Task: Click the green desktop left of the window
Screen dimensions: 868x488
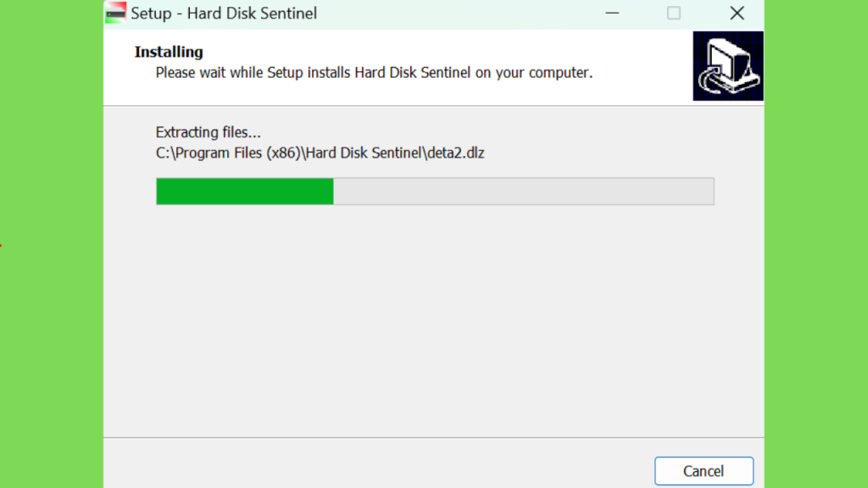Action: 52,244
